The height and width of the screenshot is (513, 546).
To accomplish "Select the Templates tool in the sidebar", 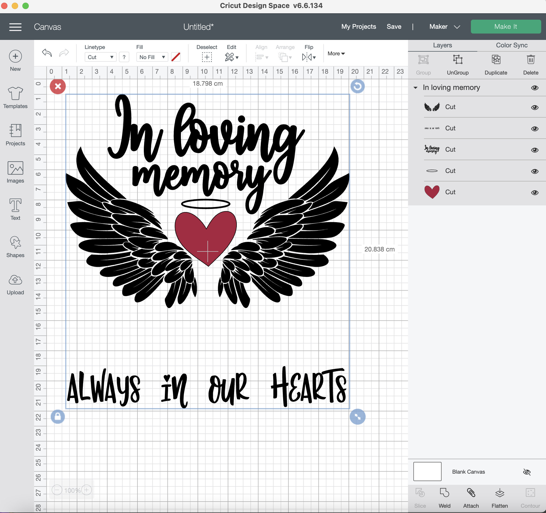I will tap(15, 97).
